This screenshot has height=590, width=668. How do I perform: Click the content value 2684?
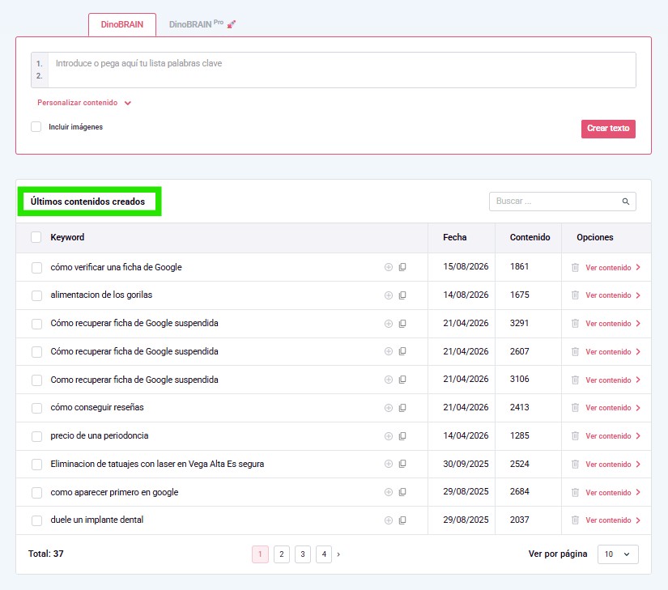519,492
